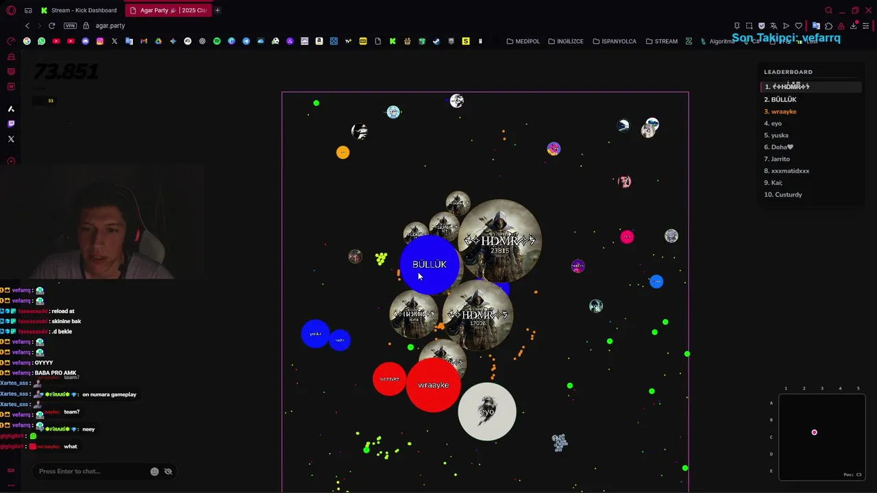Open the Spotify bookmark
Viewport: 877px width, 493px height.
[x=217, y=41]
